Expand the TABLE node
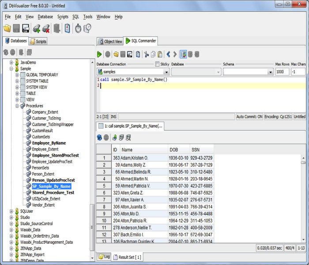This screenshot has width=309, height=265. click(17, 94)
